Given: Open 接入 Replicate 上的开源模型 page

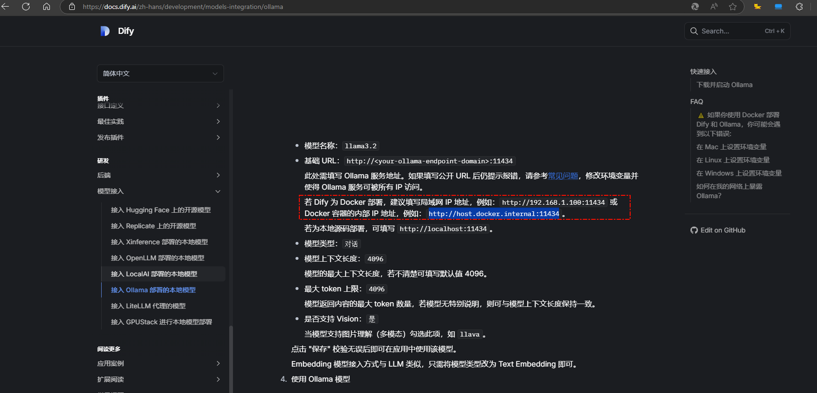Looking at the screenshot, I should [x=153, y=226].
